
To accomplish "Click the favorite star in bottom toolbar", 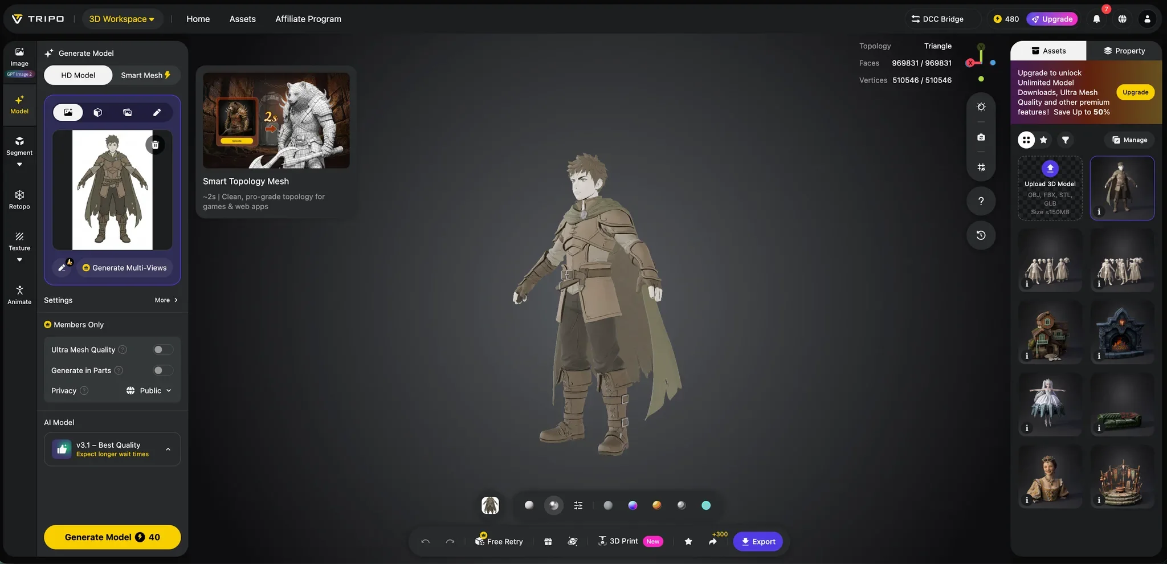I will [x=688, y=541].
